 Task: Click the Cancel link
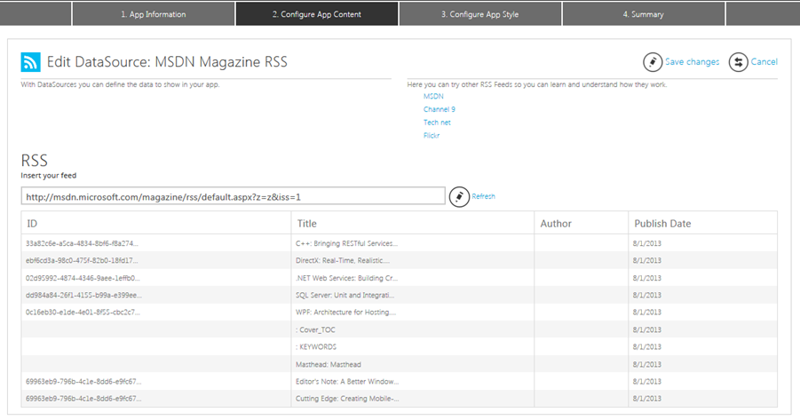point(764,62)
